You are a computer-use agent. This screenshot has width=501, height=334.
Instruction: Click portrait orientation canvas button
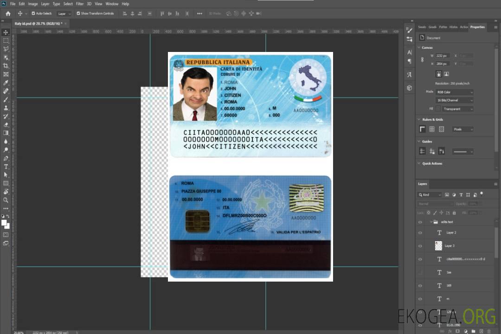coord(439,74)
